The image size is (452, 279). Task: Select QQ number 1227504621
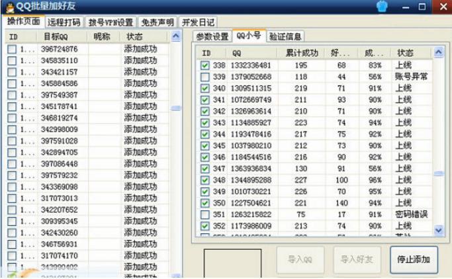click(x=251, y=203)
